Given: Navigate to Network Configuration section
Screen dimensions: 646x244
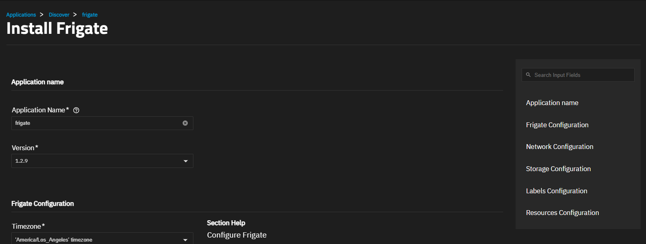Looking at the screenshot, I should point(560,147).
